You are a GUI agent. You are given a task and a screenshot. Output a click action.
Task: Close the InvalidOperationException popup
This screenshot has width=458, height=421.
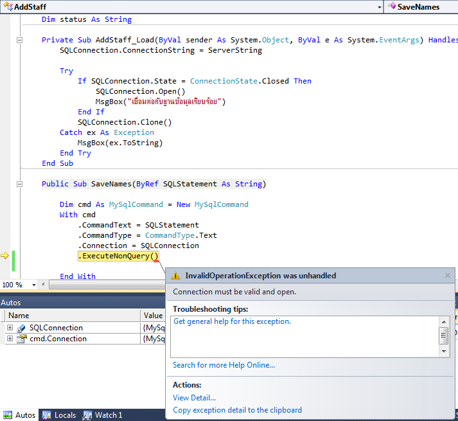pos(448,275)
